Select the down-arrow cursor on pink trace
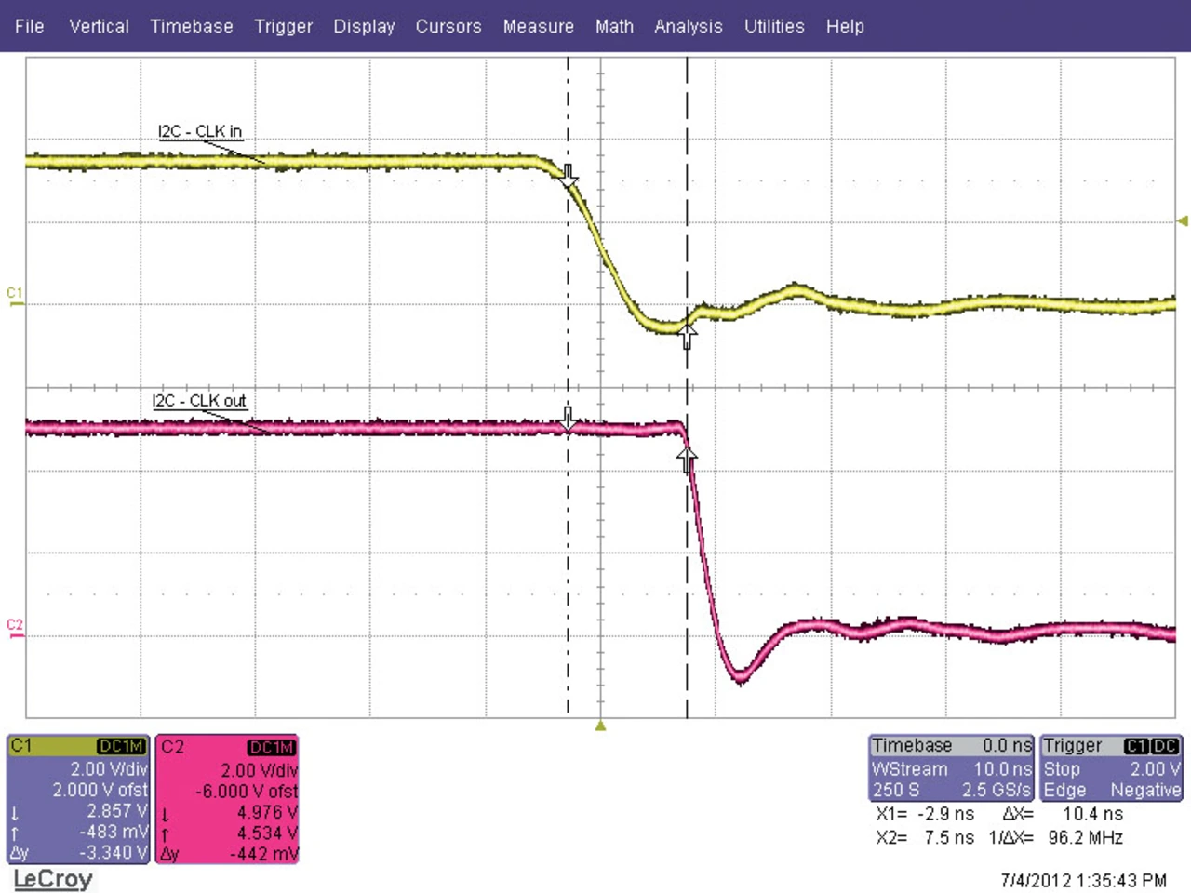 coord(569,418)
